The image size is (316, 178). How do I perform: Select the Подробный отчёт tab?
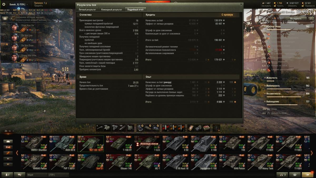tap(135, 9)
